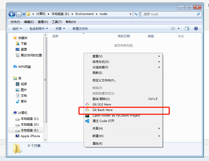The height and width of the screenshot is (161, 209).
Task: Sort by the 修改日期 column header
Action: (x=124, y=36)
